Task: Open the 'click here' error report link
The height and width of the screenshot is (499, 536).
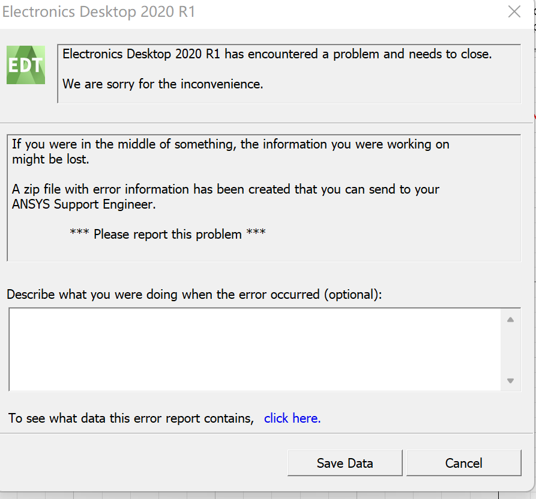Action: coord(292,418)
